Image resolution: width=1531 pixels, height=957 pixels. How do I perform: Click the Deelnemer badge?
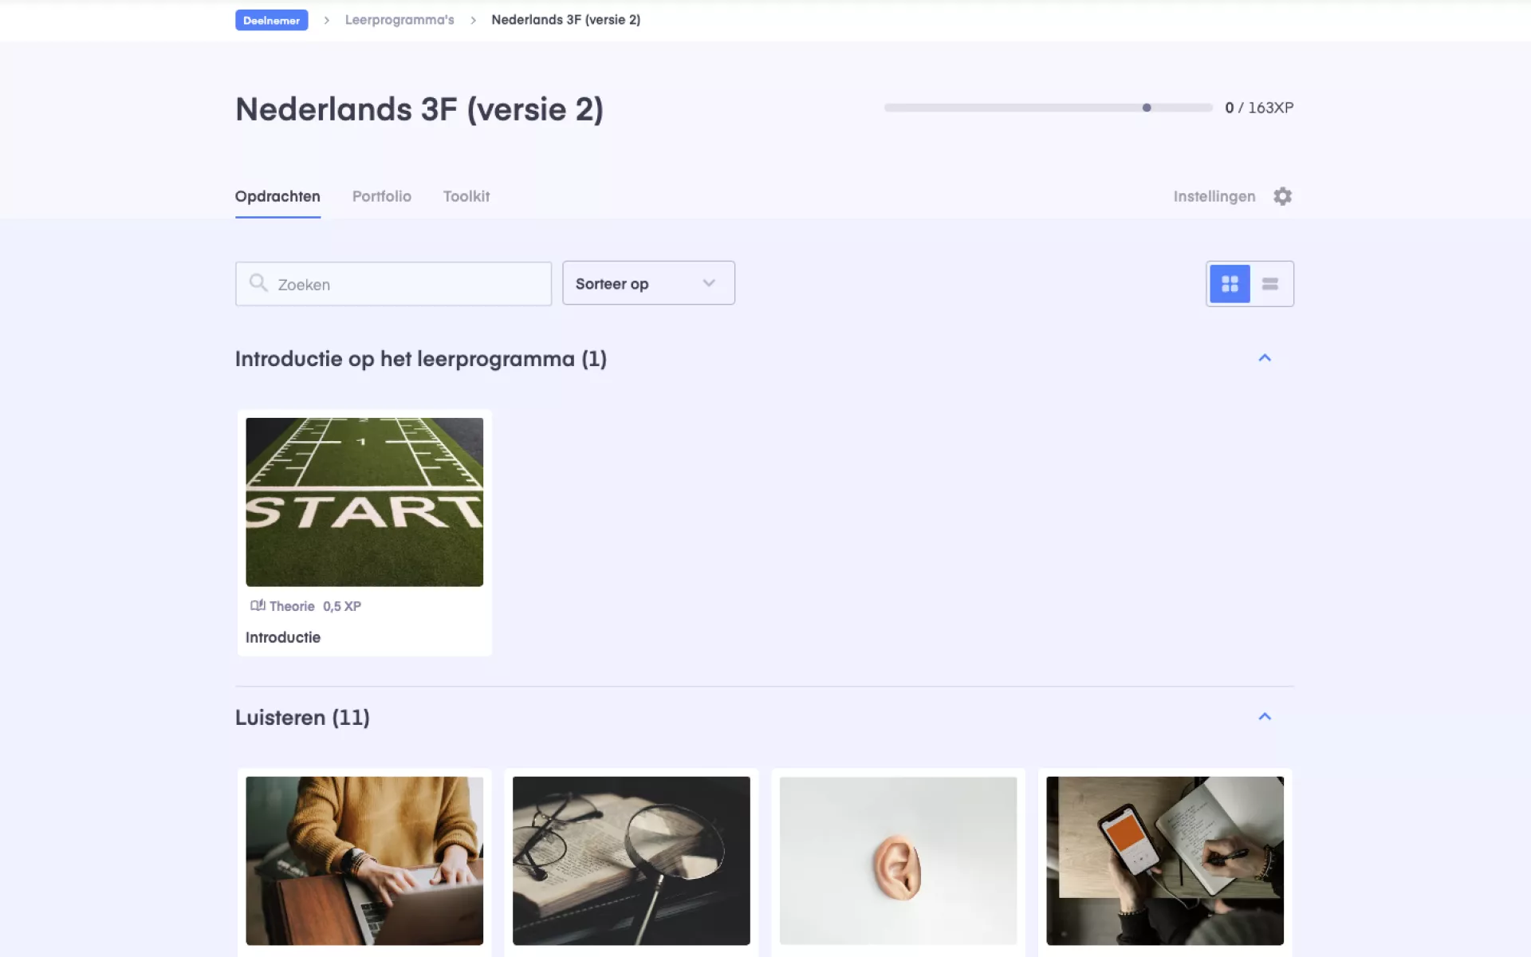point(271,20)
